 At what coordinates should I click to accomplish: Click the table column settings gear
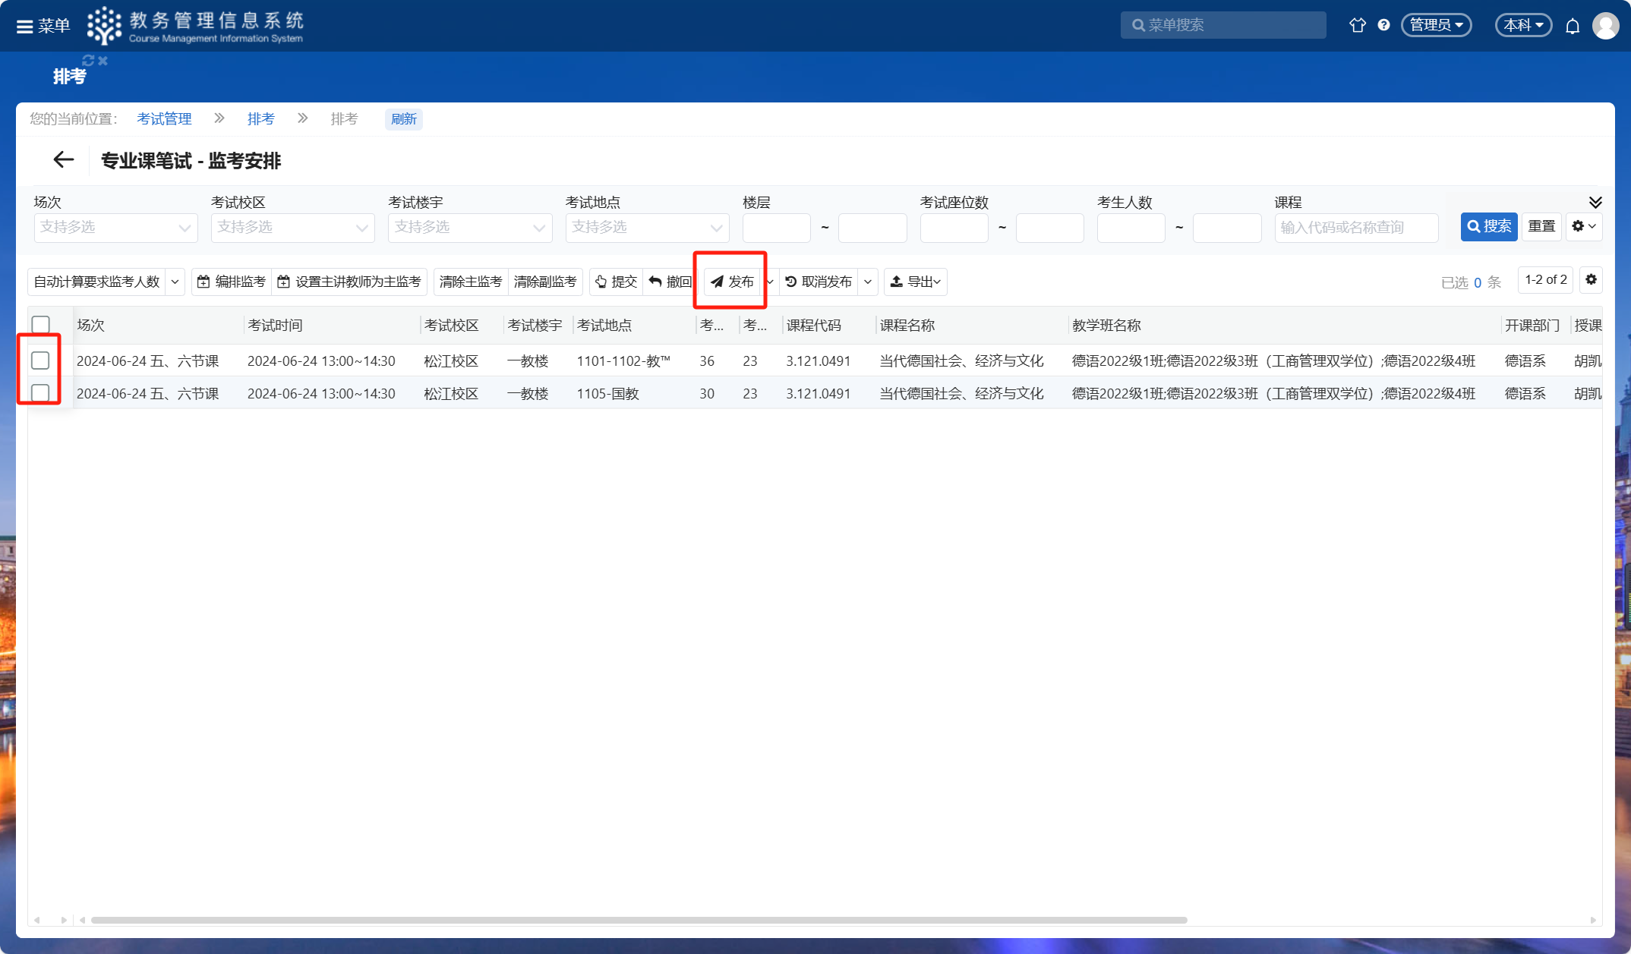(1591, 280)
